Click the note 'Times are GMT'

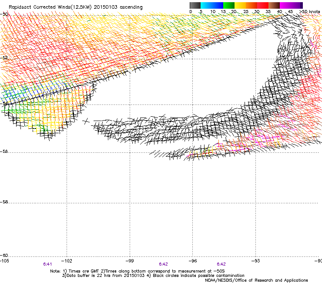[84, 271]
